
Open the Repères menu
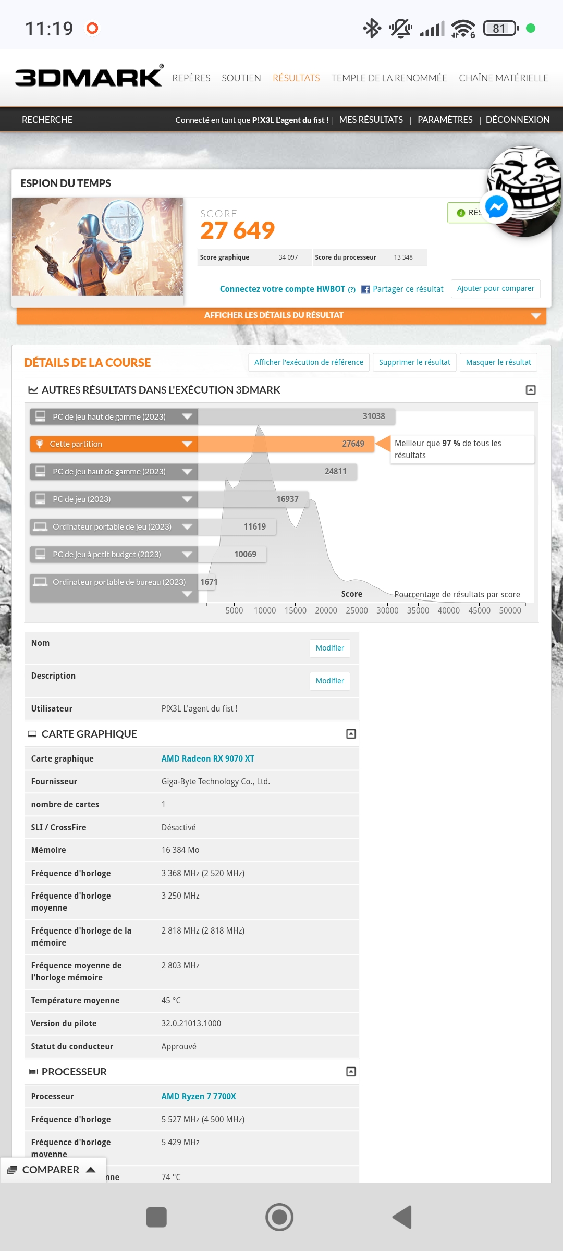click(191, 78)
